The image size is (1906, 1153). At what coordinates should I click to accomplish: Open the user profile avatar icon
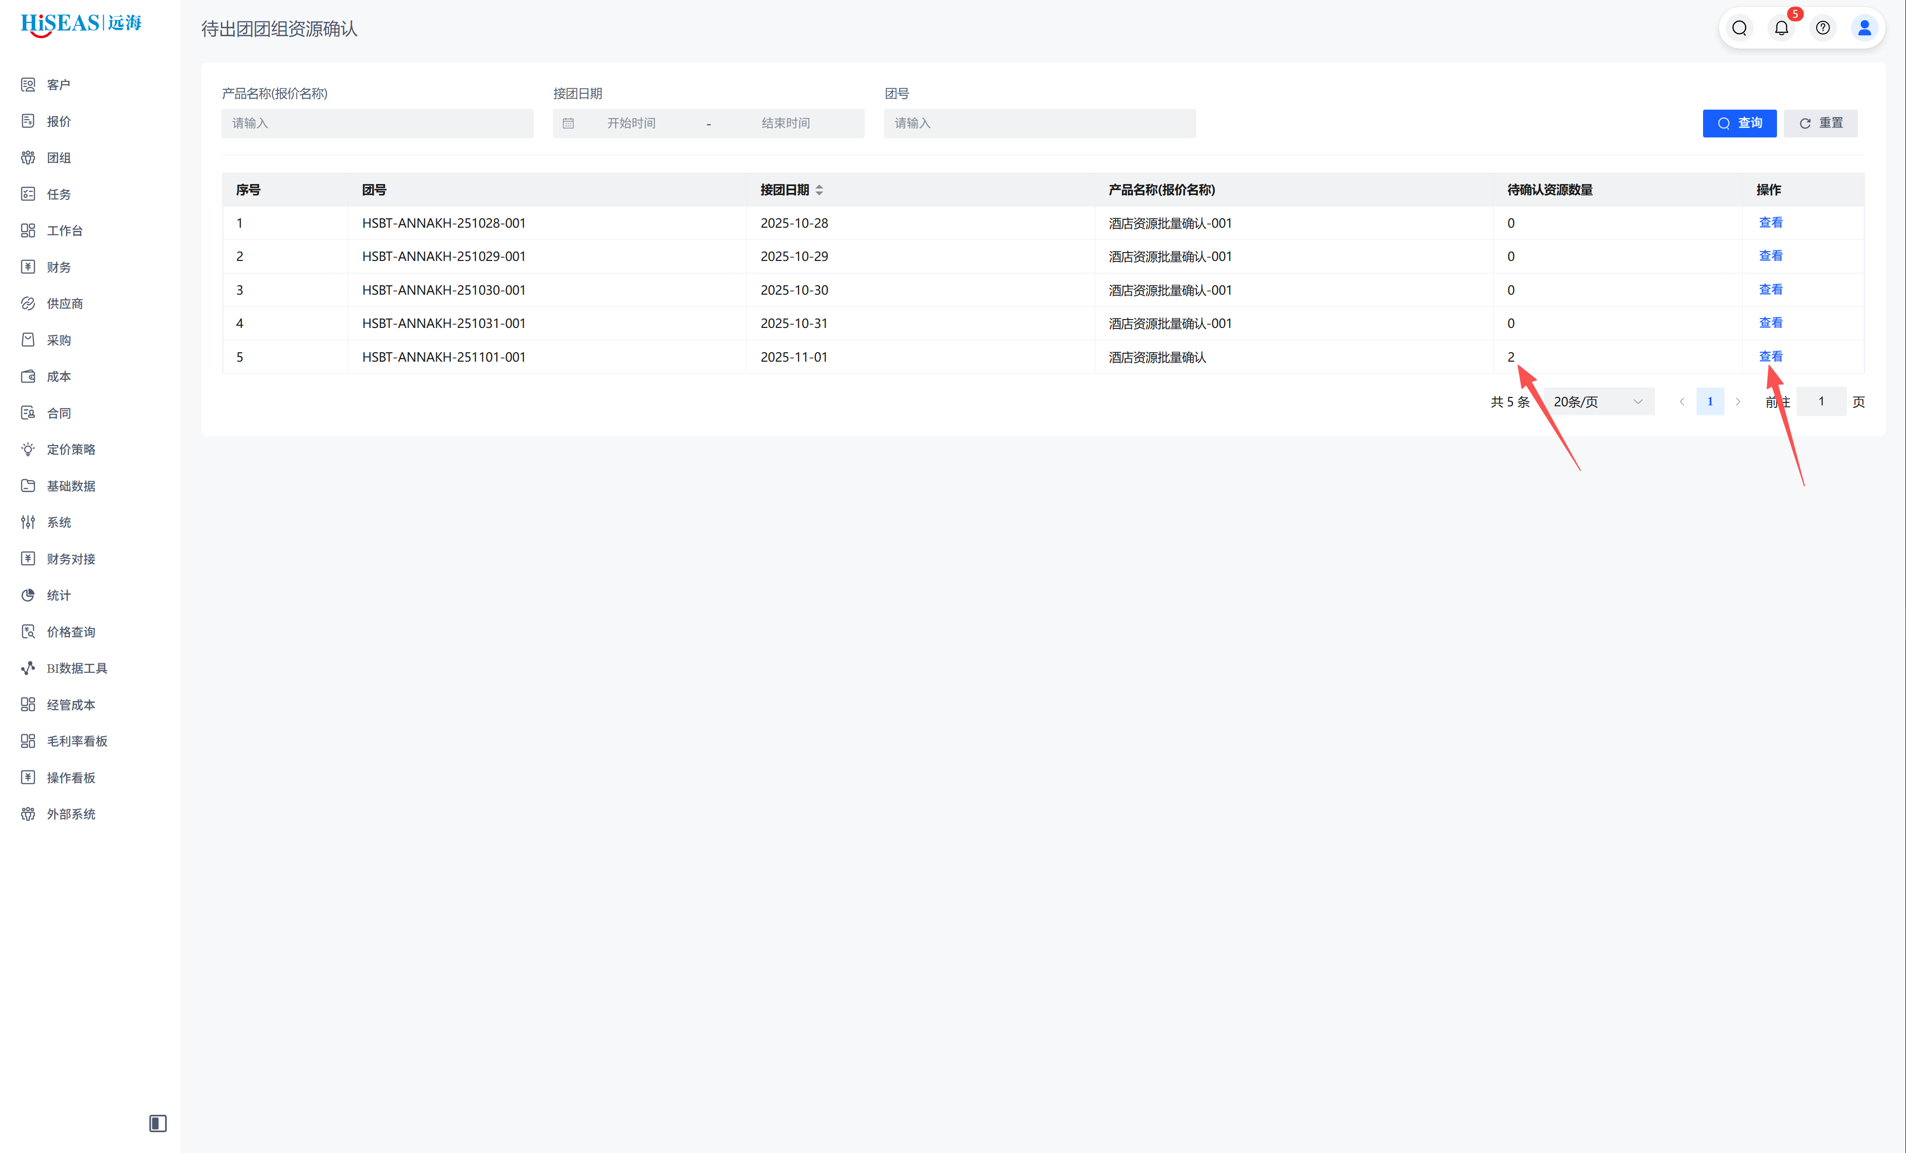click(1864, 29)
